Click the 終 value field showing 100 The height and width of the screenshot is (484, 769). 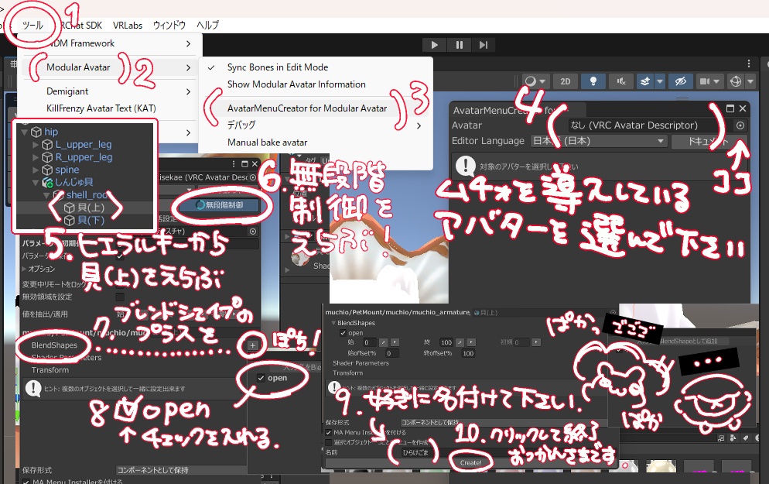[x=446, y=342]
